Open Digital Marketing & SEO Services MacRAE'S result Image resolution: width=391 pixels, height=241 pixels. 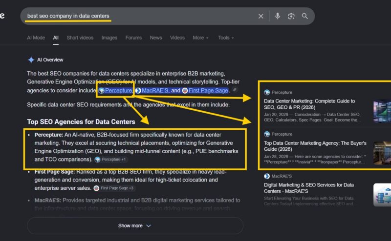click(x=309, y=188)
